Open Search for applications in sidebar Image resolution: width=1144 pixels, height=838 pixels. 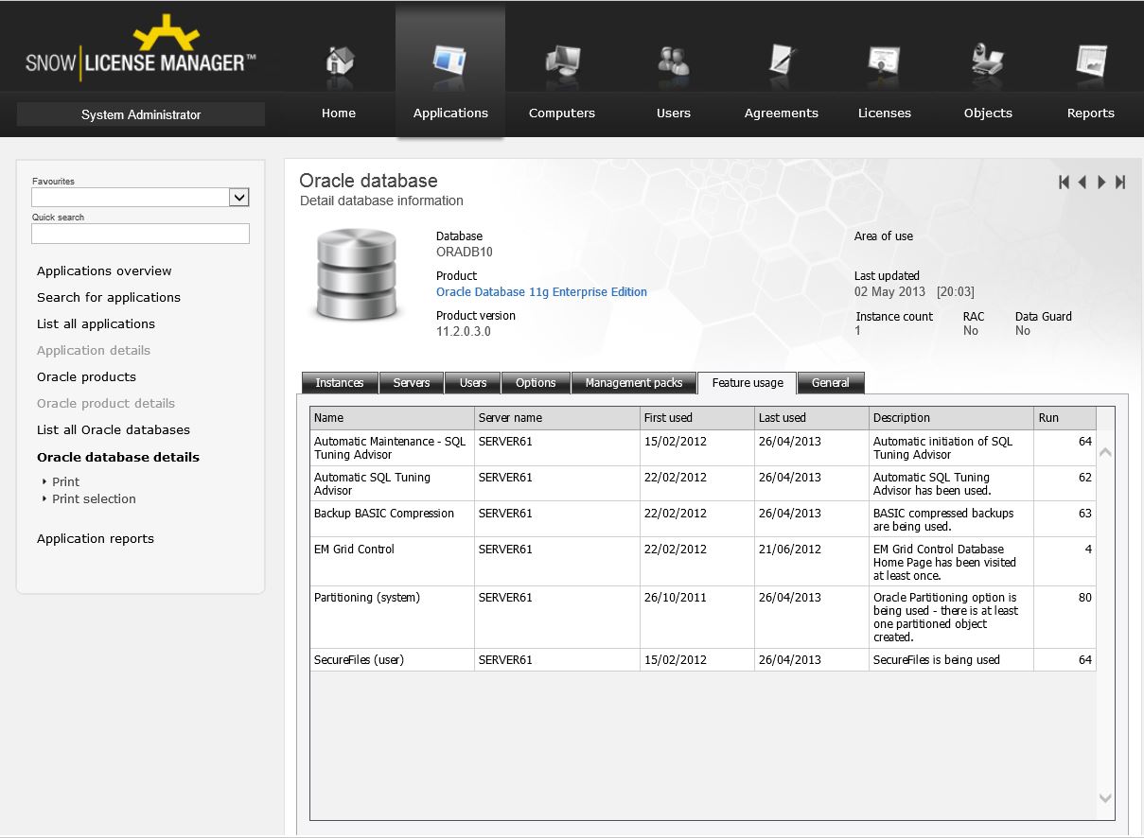pyautogui.click(x=109, y=297)
